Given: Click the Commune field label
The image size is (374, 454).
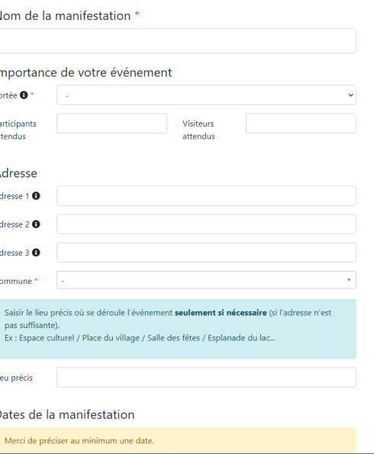Looking at the screenshot, I should (16, 281).
